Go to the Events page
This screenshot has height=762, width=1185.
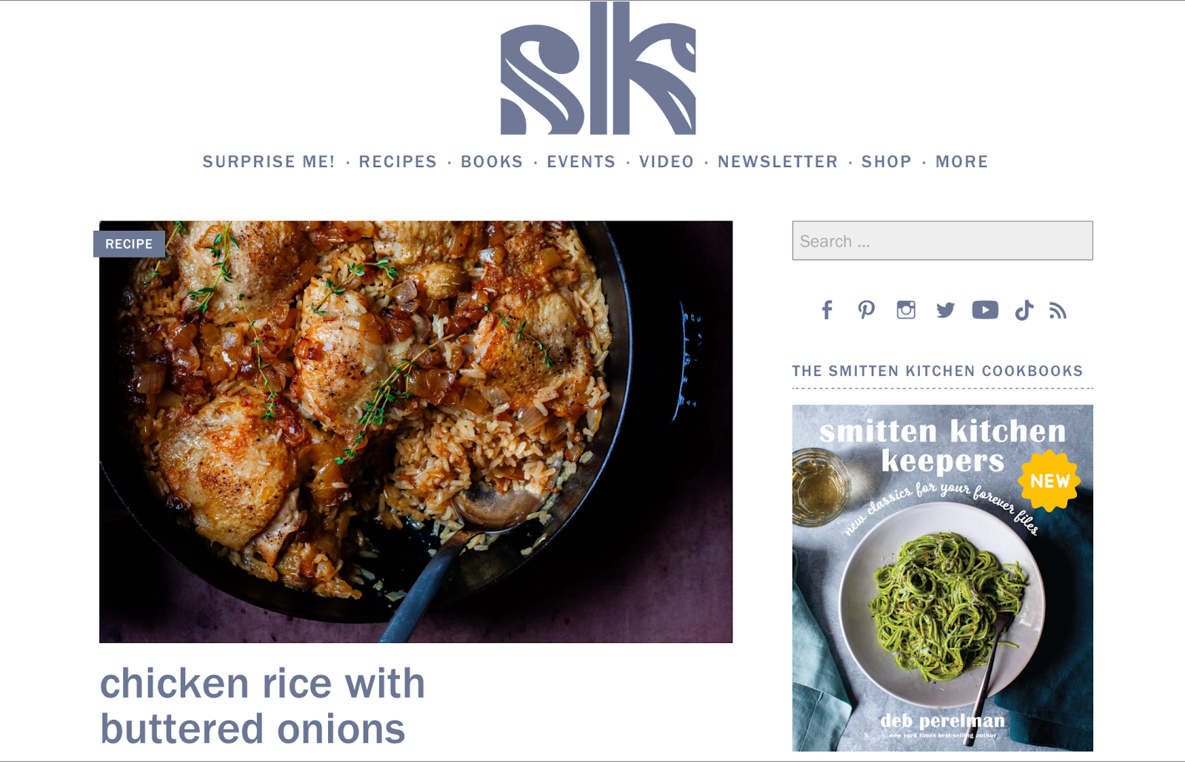581,161
